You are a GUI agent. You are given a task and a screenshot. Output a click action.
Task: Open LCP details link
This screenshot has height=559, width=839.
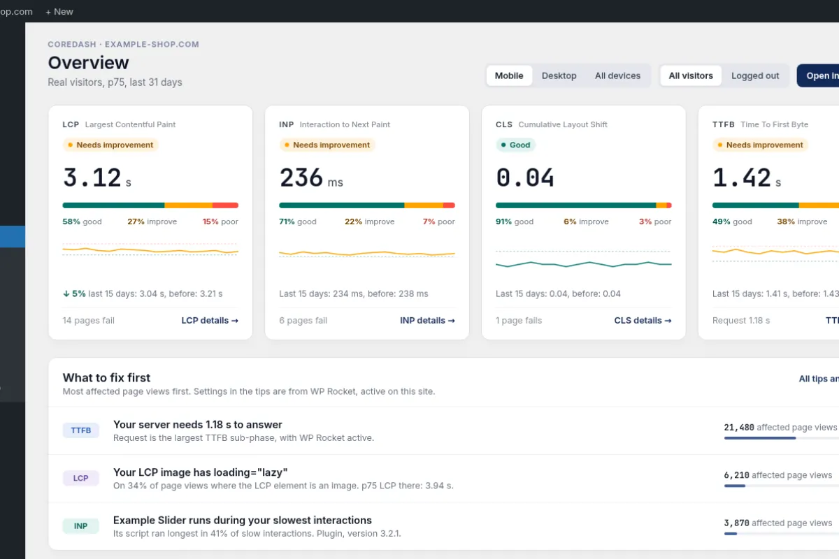210,320
